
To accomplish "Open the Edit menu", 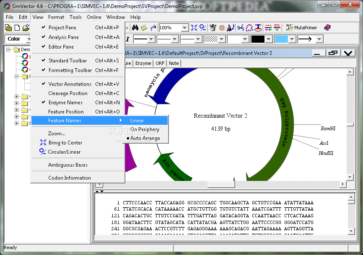I will click(x=23, y=17).
